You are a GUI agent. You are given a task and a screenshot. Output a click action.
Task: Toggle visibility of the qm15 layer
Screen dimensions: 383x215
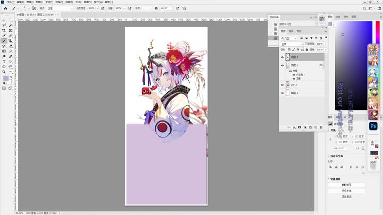(282, 85)
